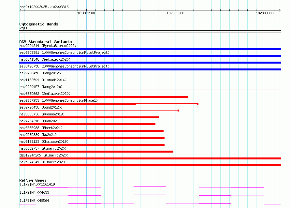Select the blue bar of nsv6341348

pos(150,63)
